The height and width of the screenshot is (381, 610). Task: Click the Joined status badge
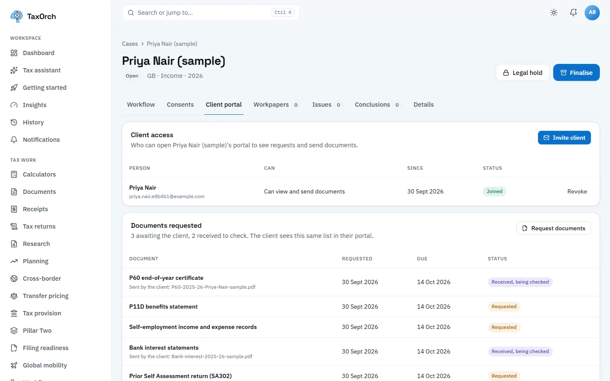click(494, 192)
